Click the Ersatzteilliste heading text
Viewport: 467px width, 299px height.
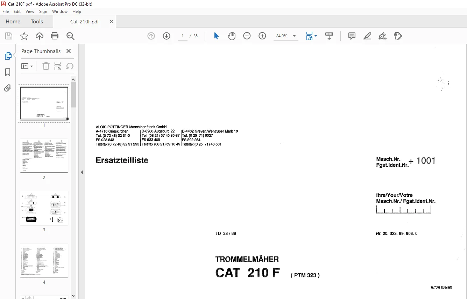(x=122, y=160)
